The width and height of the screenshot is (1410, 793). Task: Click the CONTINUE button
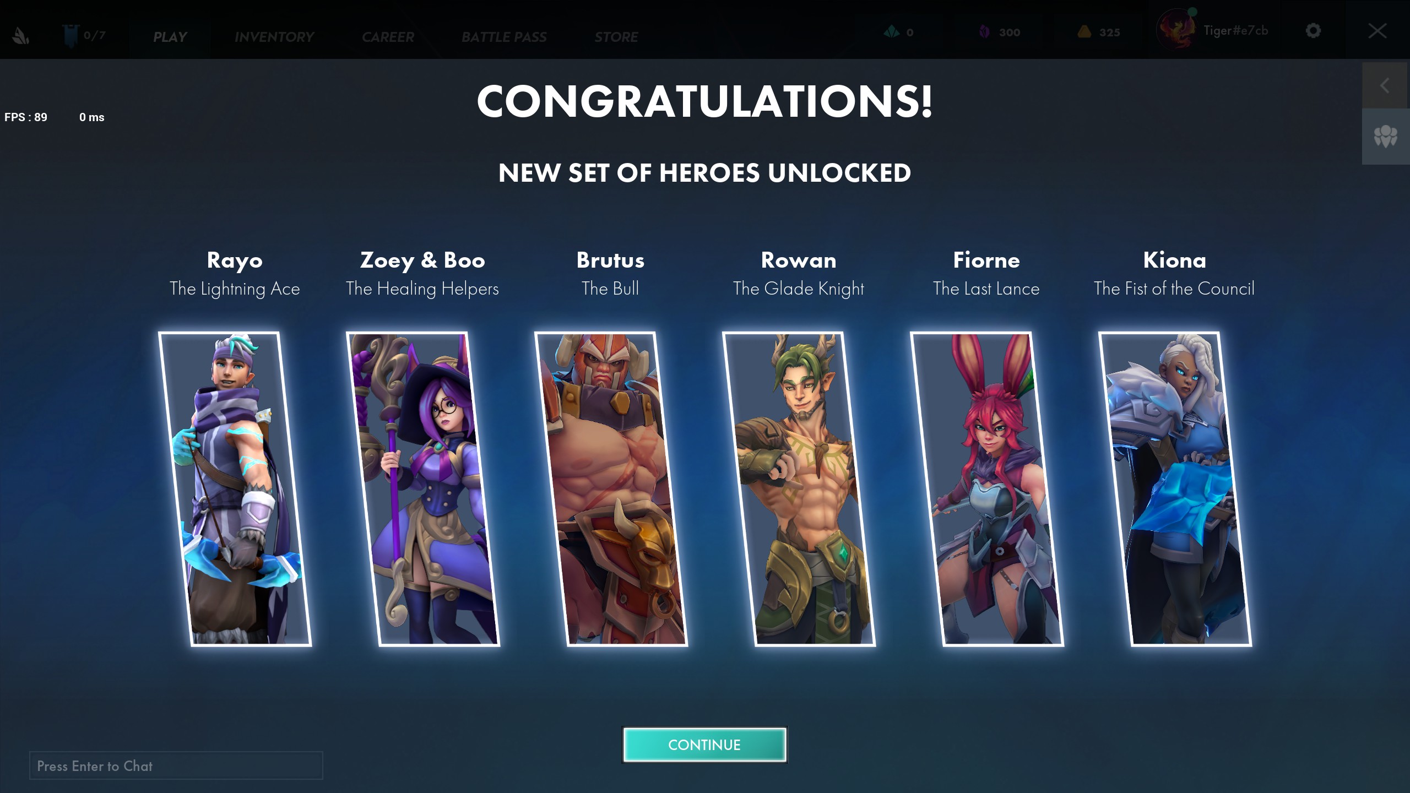point(704,745)
